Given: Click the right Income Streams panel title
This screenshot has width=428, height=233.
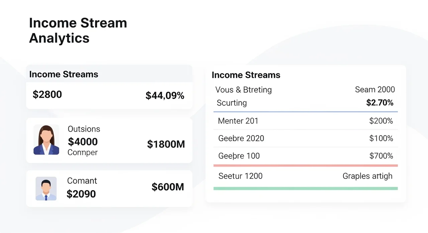Looking at the screenshot, I should pyautogui.click(x=246, y=75).
